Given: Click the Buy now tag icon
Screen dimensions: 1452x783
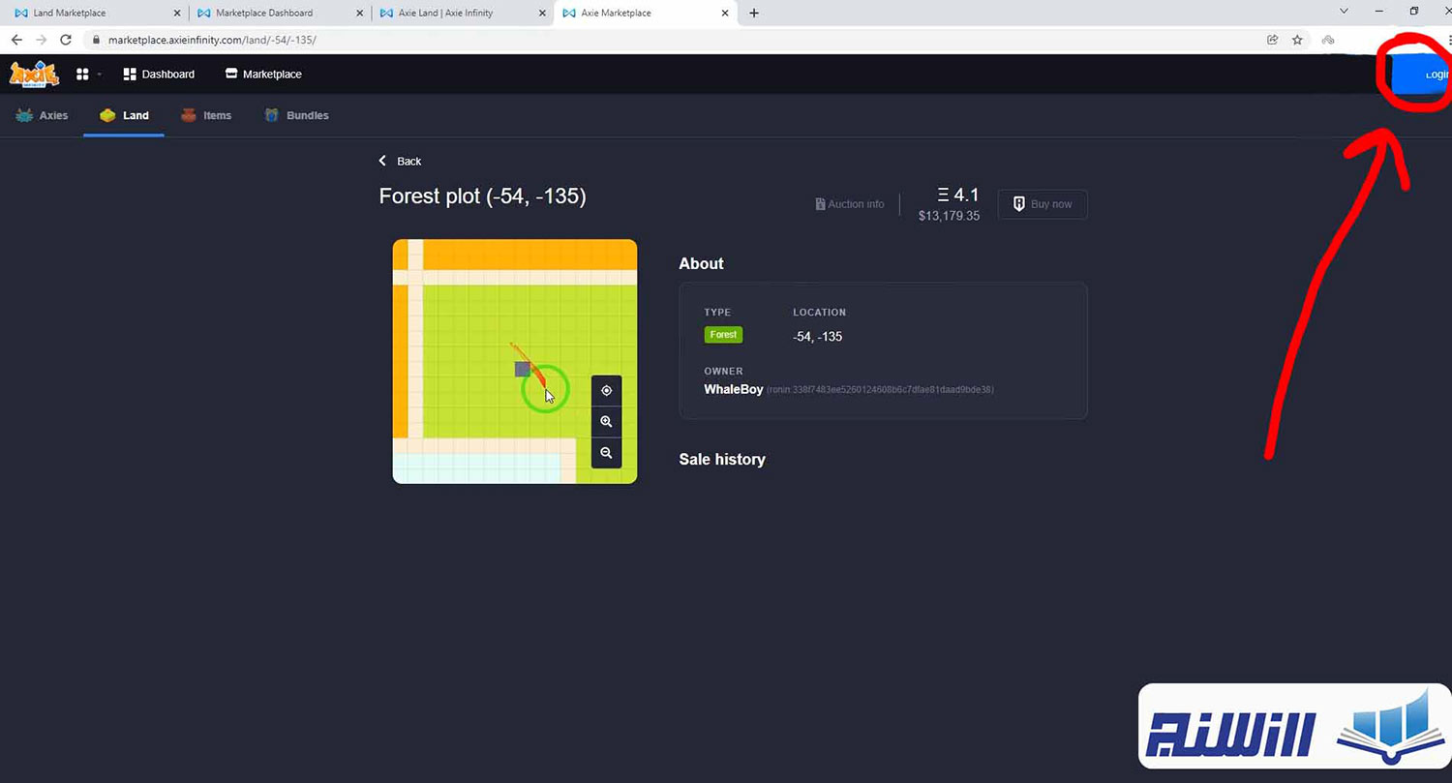Looking at the screenshot, I should [1018, 204].
